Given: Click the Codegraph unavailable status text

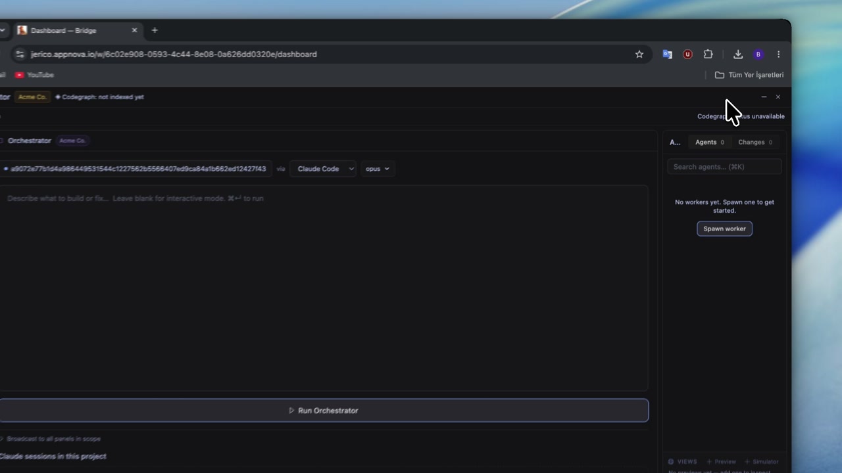Looking at the screenshot, I should (x=741, y=116).
